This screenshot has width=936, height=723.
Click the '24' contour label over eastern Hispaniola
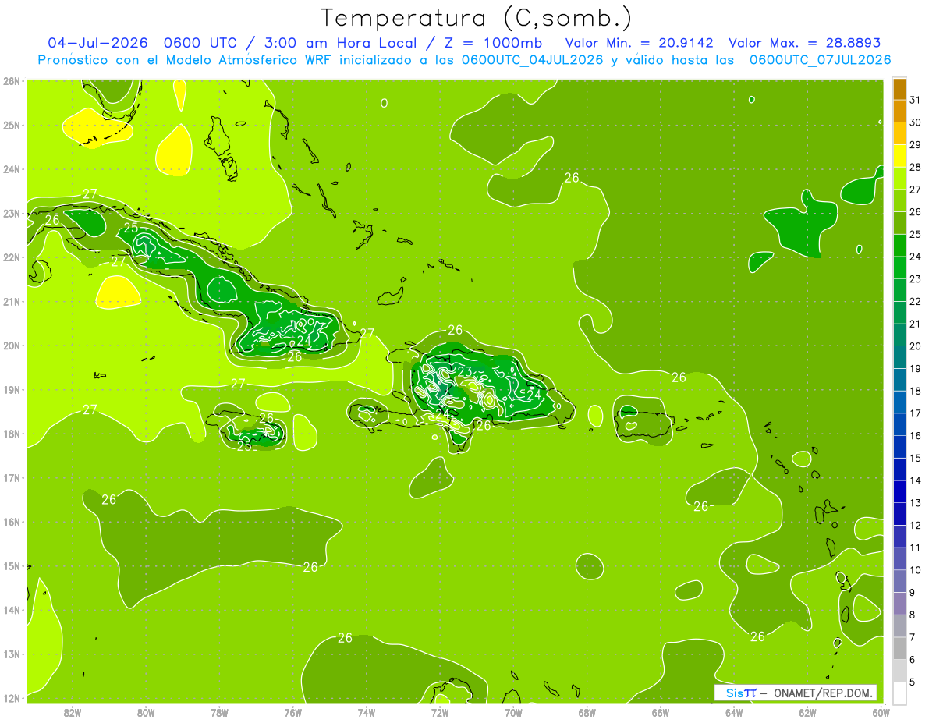point(534,395)
